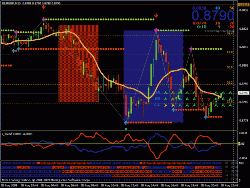Screen dimensions: 250x188
Task: Click the 05 timeframe row label
Action: (226, 163)
